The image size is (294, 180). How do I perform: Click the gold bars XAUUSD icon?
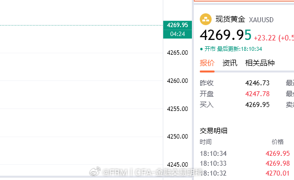coord(206,19)
